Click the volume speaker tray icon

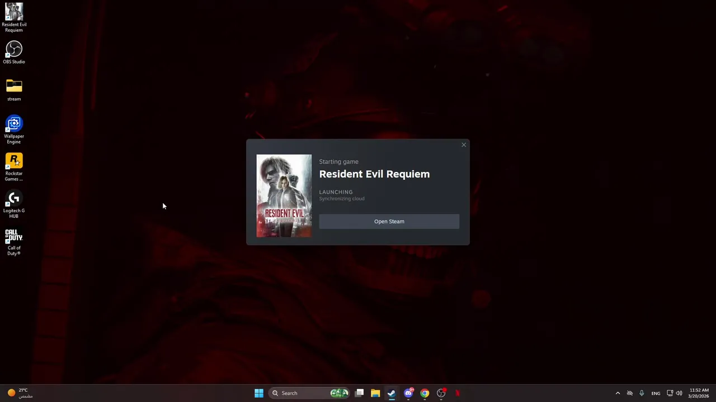coord(679,393)
